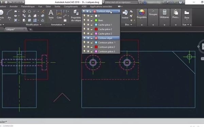Click the Insérer block icon
Viewport: 204px width, 127px height.
point(125,14)
